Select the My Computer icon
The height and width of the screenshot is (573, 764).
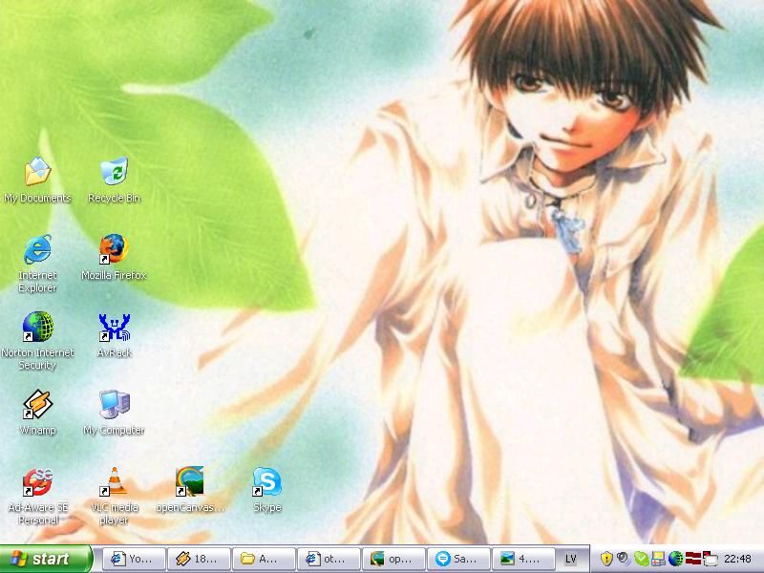[114, 413]
